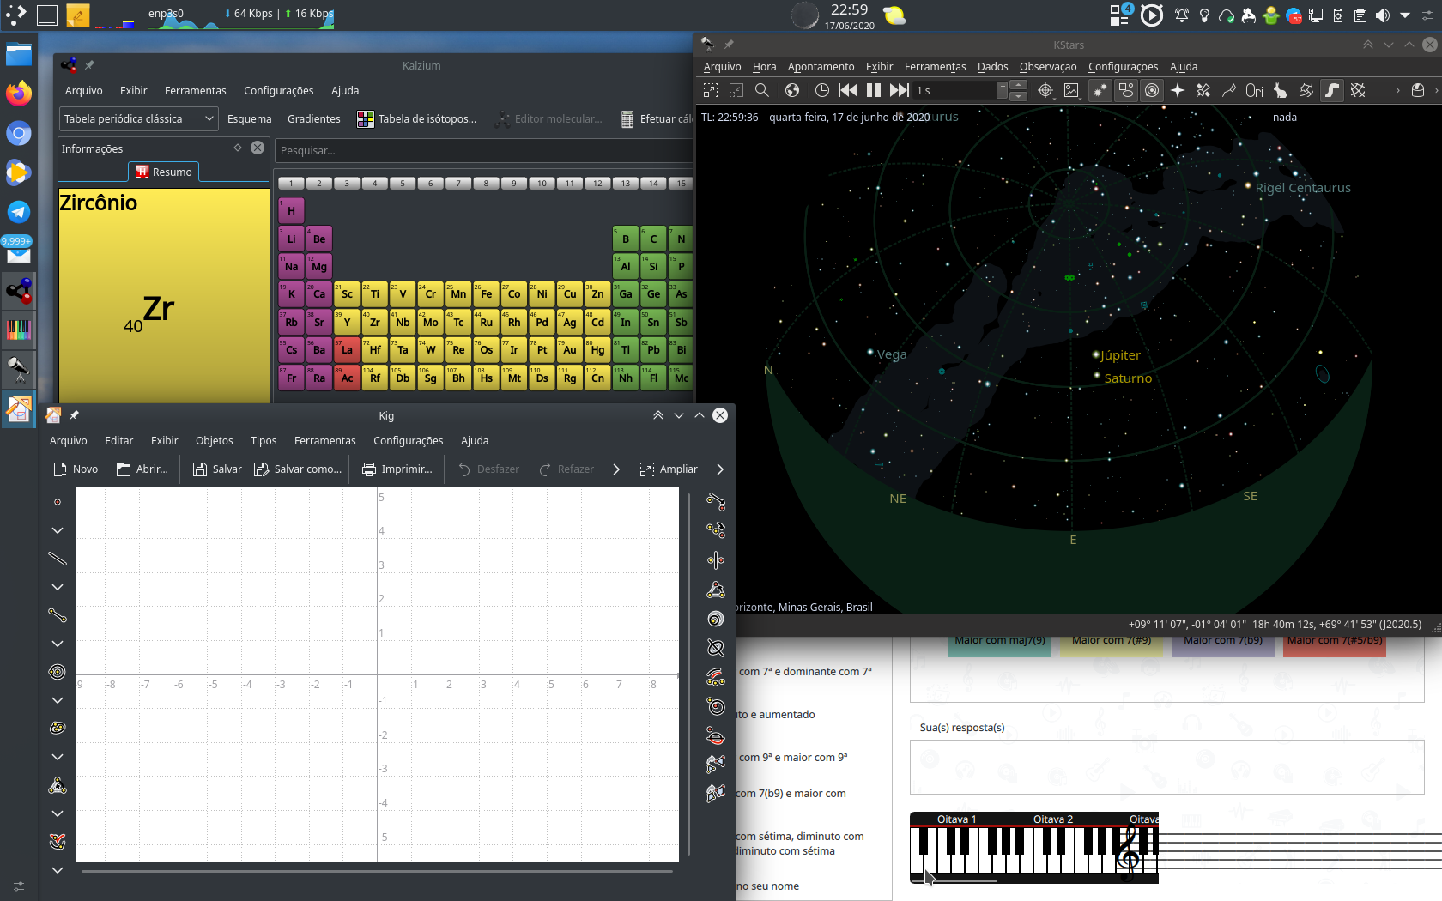Click Kig vertical scrollbar beside canvas
Image resolution: width=1442 pixels, height=901 pixels.
click(689, 674)
